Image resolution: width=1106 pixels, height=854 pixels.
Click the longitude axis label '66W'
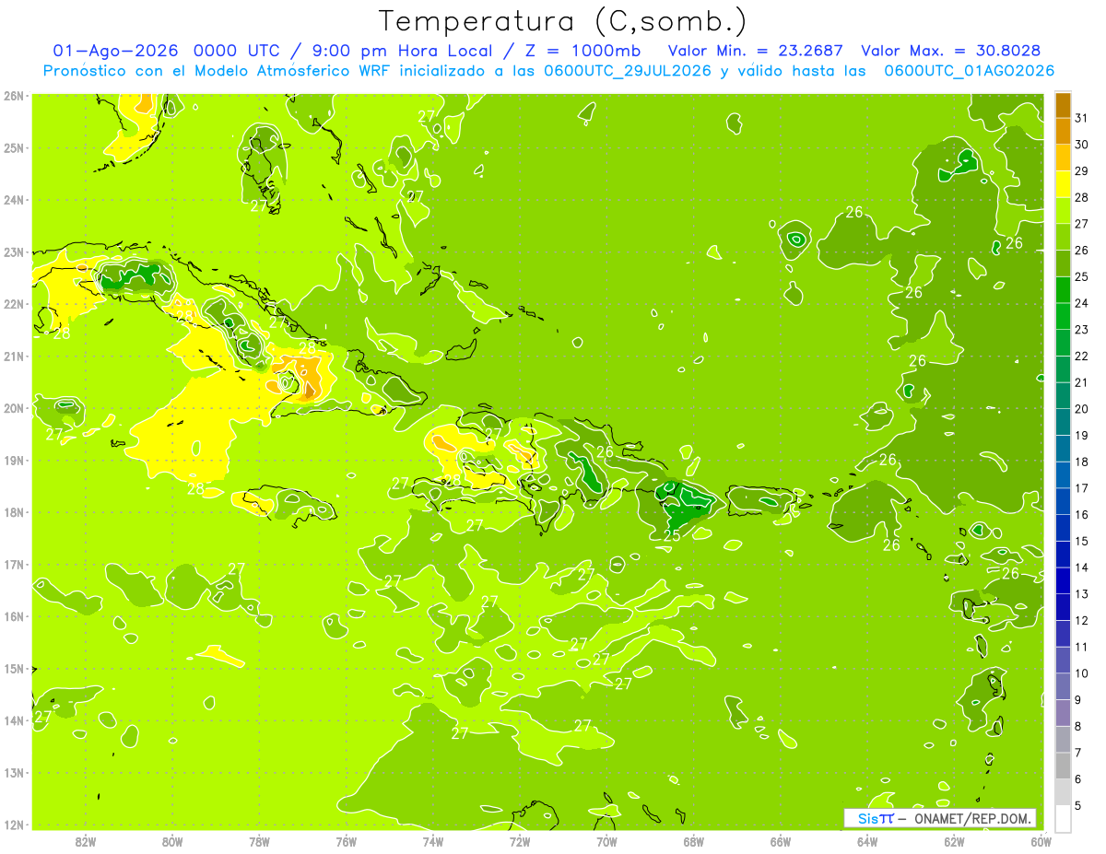(781, 840)
